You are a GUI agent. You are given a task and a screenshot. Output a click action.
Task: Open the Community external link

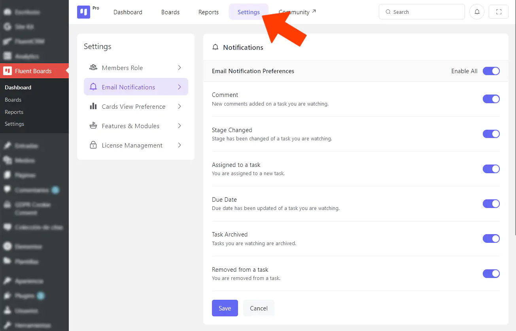tap(297, 12)
